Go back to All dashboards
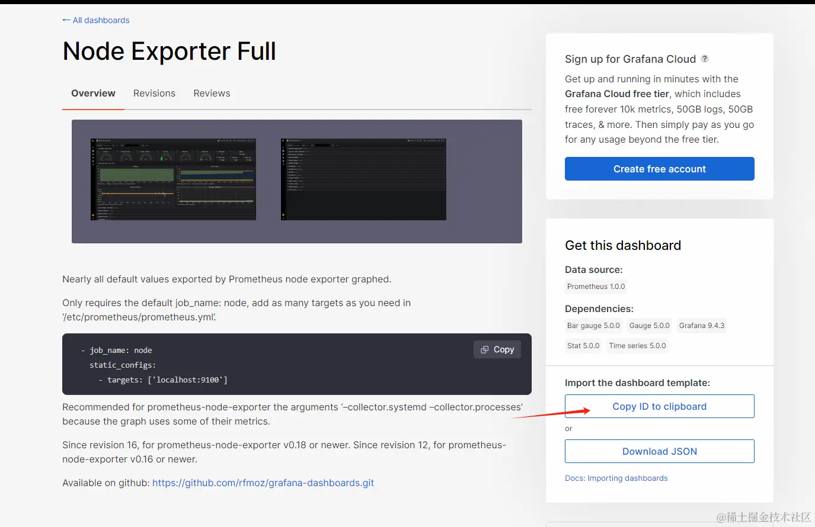The image size is (815, 527). pos(96,20)
